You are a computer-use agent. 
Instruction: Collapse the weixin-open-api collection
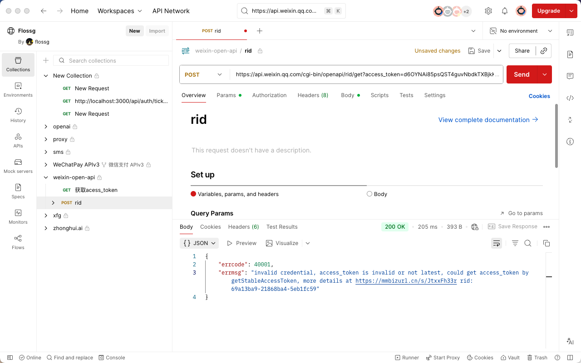46,177
